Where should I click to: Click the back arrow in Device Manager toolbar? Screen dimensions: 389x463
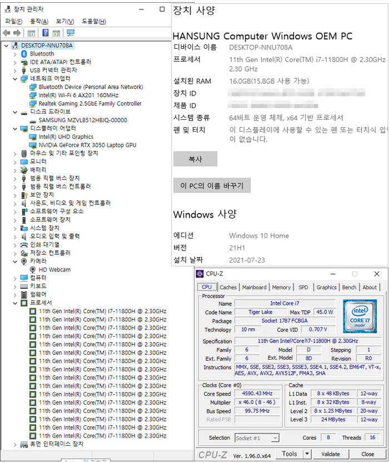[6, 33]
